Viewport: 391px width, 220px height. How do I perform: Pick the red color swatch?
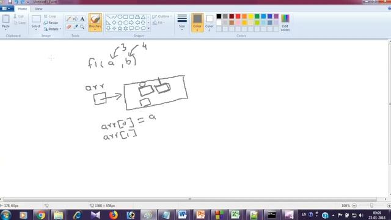point(238,16)
